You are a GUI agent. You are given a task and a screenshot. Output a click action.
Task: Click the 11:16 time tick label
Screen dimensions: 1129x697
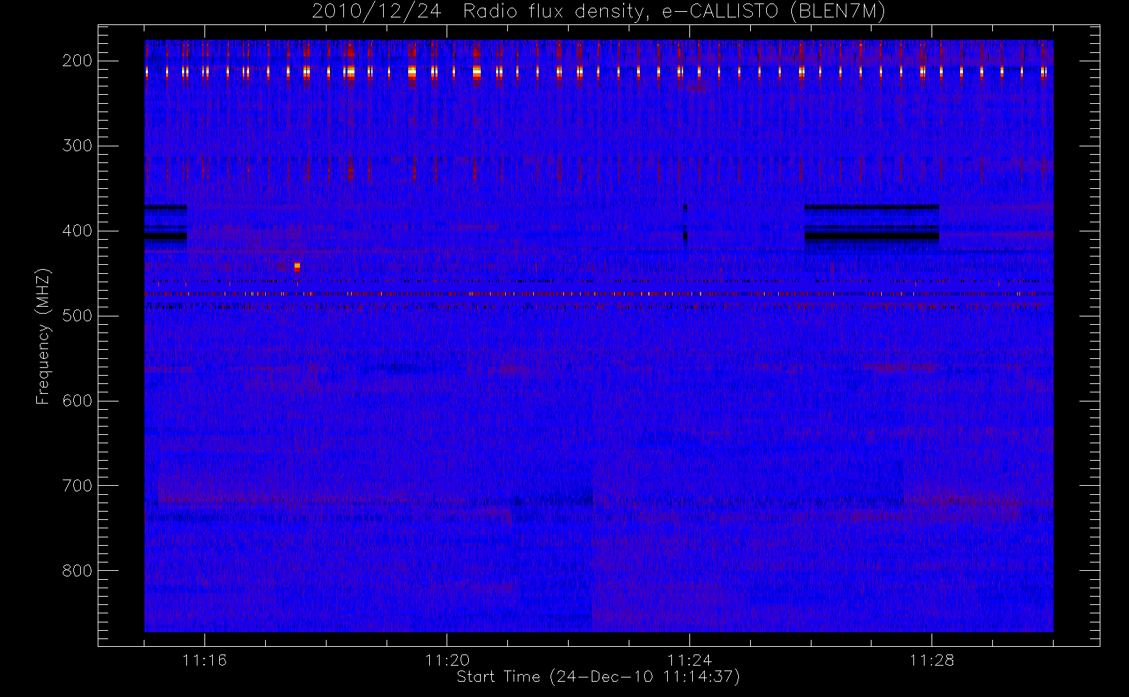click(x=204, y=660)
